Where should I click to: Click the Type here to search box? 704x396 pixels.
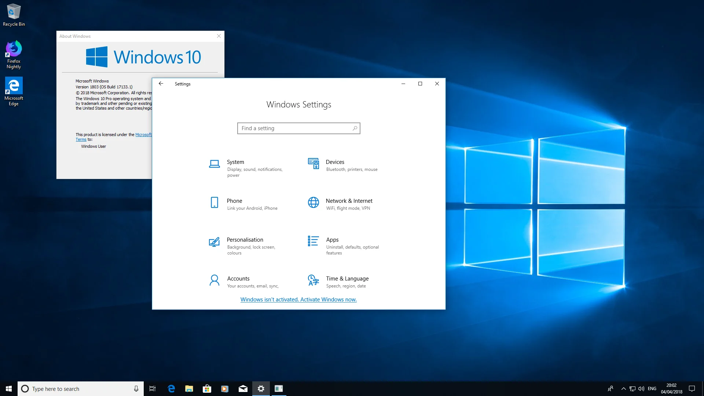[x=81, y=389]
